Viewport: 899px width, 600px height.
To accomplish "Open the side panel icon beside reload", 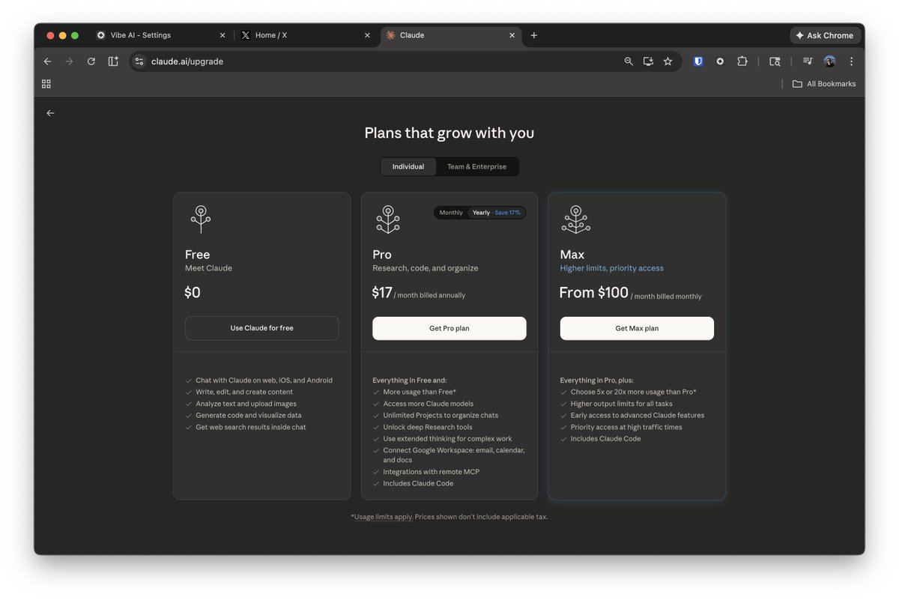I will click(x=113, y=61).
